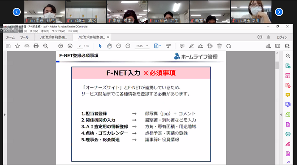Click the trash delete icon
297x165 pixels.
coord(219,46)
